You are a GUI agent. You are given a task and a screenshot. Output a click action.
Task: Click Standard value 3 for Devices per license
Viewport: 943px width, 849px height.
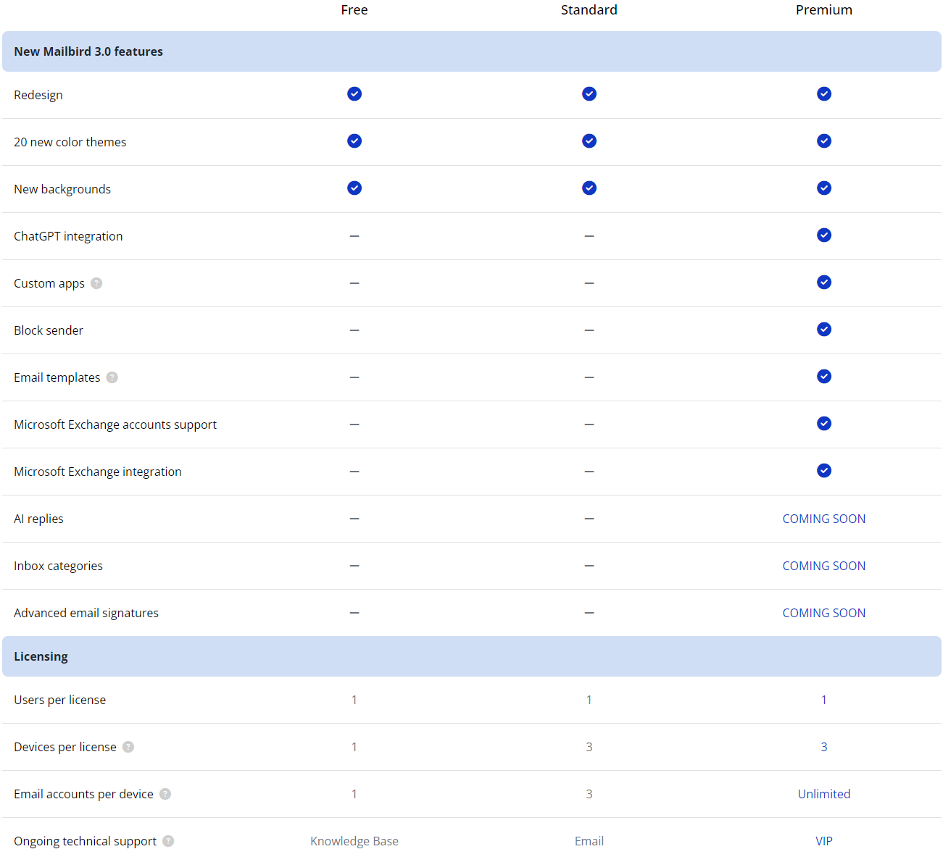point(589,747)
